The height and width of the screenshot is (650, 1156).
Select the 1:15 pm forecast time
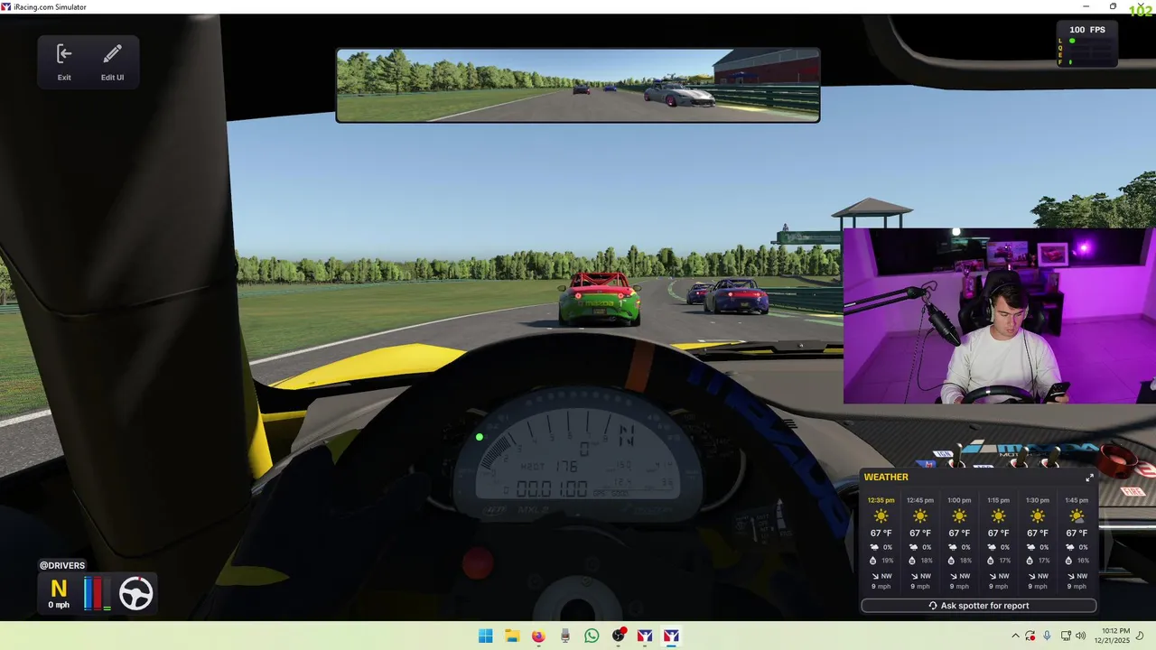(x=998, y=500)
